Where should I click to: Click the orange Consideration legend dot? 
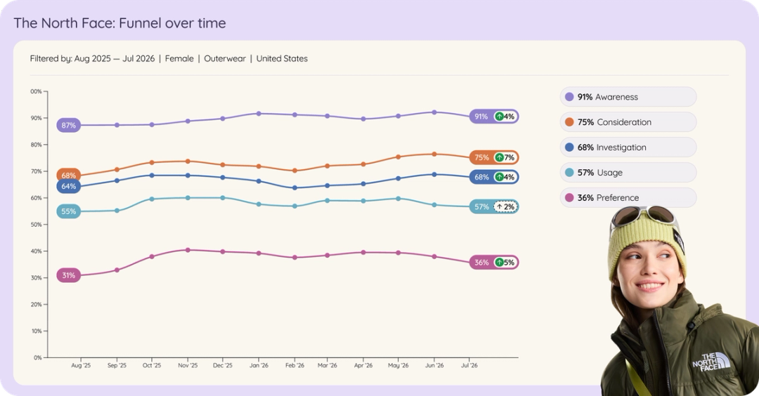click(x=569, y=122)
